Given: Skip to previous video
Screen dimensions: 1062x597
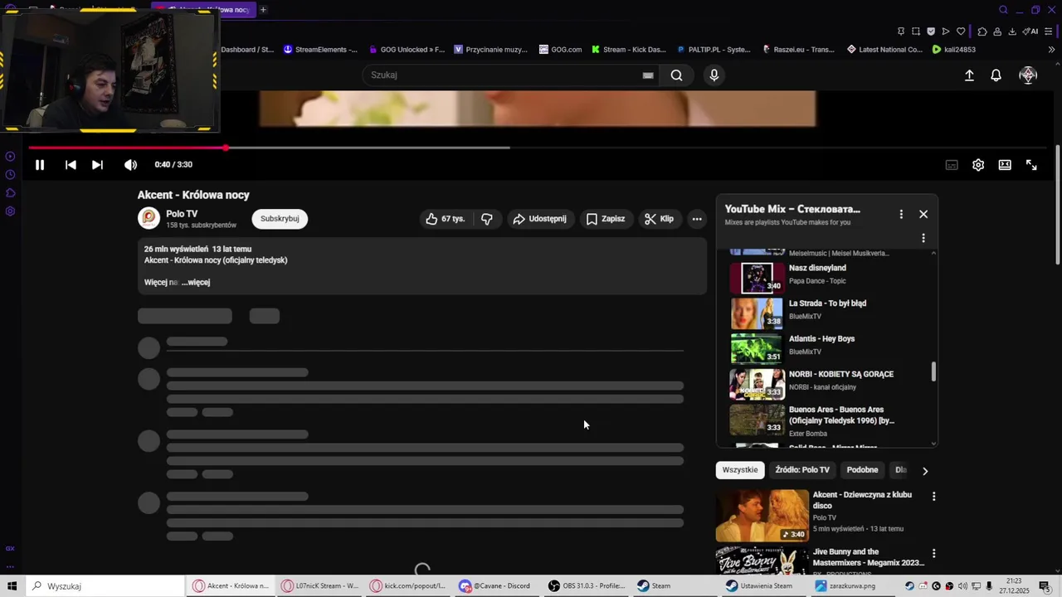Looking at the screenshot, I should tap(71, 165).
